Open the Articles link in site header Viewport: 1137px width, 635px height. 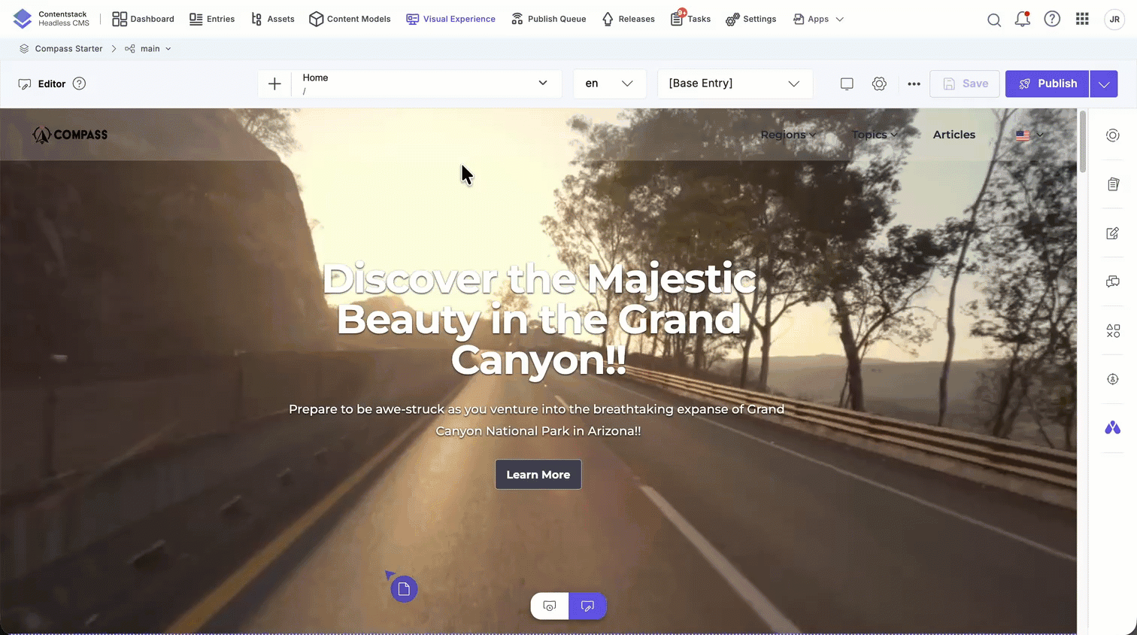click(x=954, y=135)
